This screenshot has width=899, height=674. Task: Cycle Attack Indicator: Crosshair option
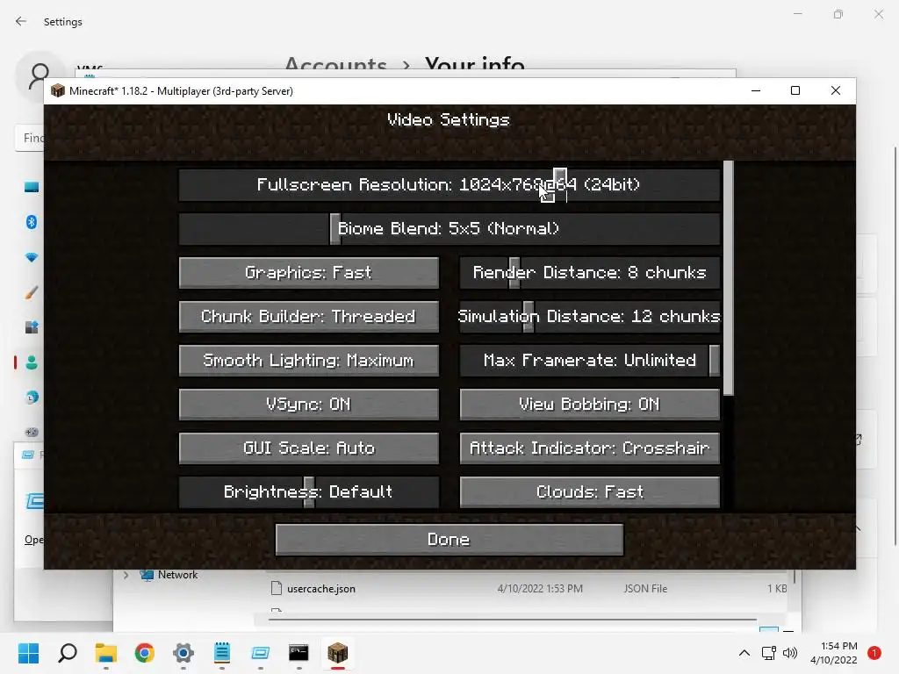tap(589, 448)
